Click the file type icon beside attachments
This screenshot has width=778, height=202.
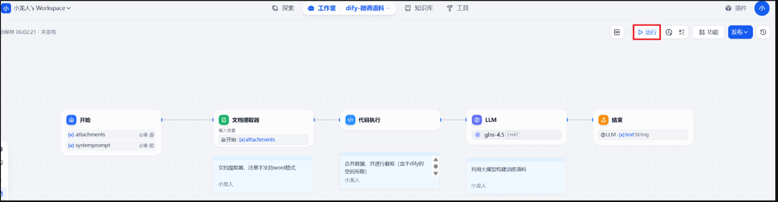pyautogui.click(x=152, y=135)
